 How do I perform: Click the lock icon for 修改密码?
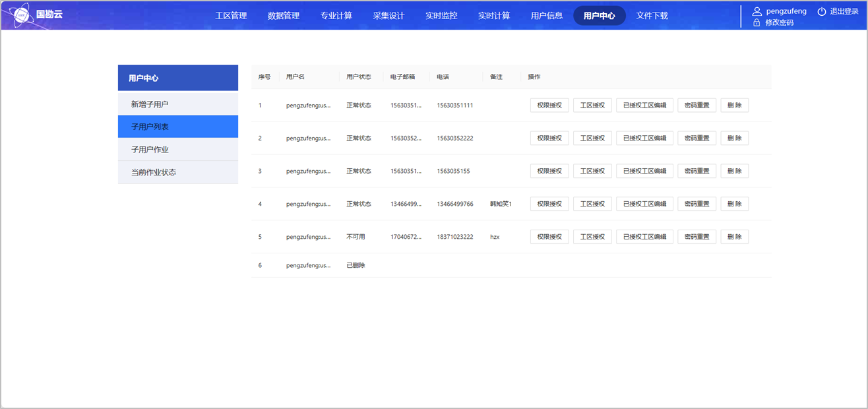coord(757,22)
